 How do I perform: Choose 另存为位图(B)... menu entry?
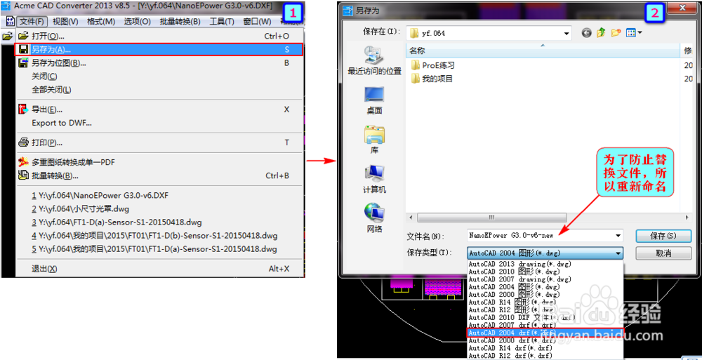click(160, 63)
